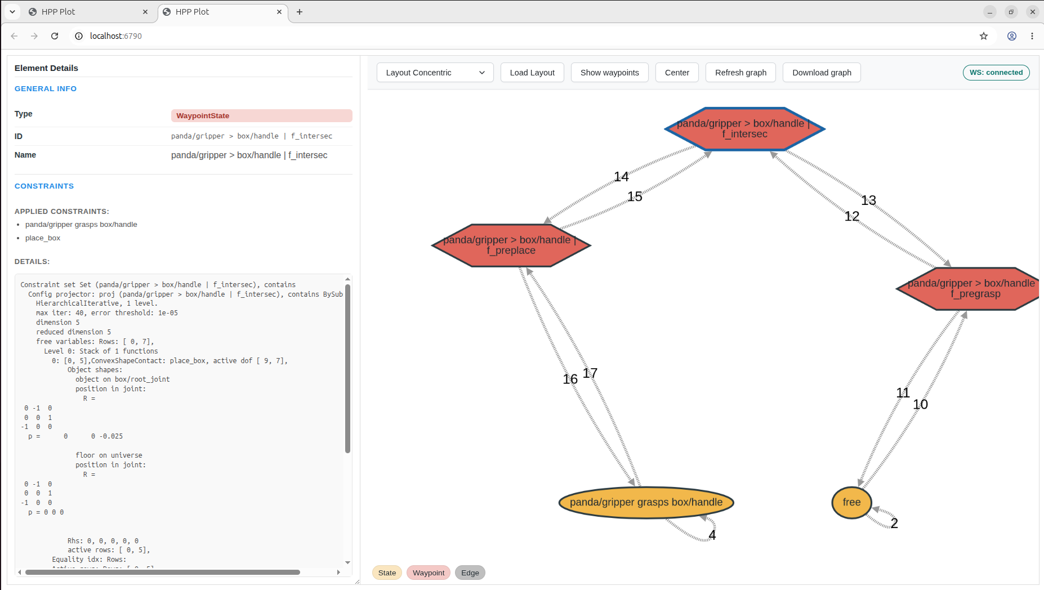This screenshot has width=1044, height=590.
Task: Click edge label 15
Action: [x=635, y=196]
